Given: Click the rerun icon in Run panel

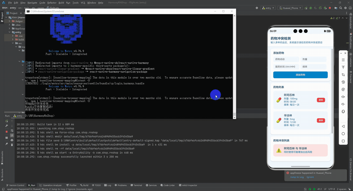Looking at the screenshot, I should click(7, 121).
